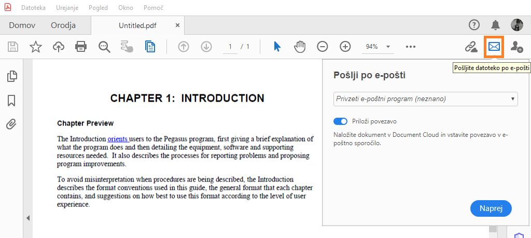Click the Pošlji po e-pošti panel title
The height and width of the screenshot is (238, 531).
coord(369,75)
